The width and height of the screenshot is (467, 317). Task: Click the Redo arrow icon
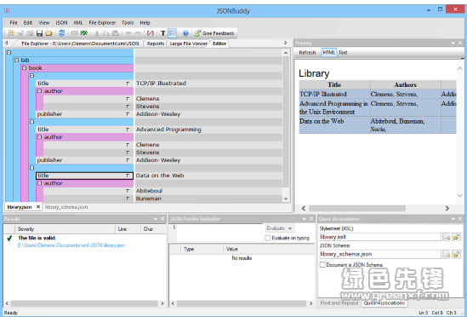138,33
